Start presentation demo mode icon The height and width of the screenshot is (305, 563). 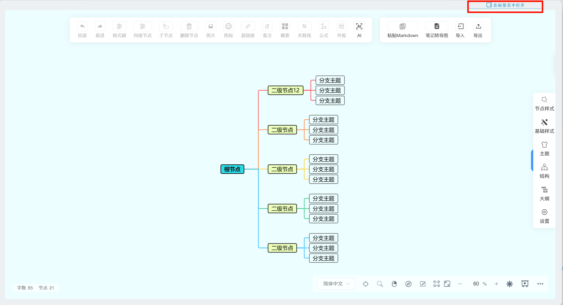[525, 284]
